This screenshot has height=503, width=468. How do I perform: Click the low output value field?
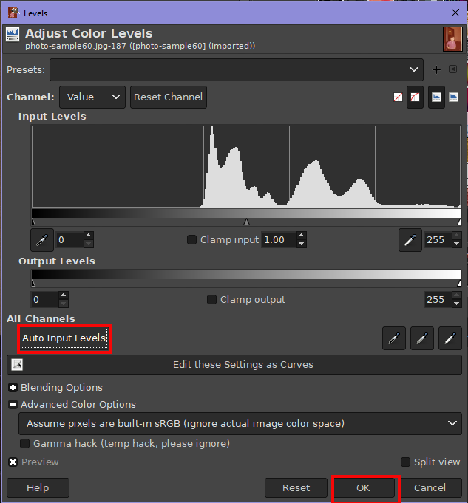[x=45, y=300]
